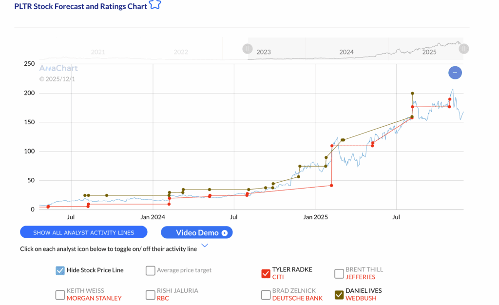Screen dimensions: 499x305
Task: Check the Rishi Jaluria analyst box
Action: 150,294
